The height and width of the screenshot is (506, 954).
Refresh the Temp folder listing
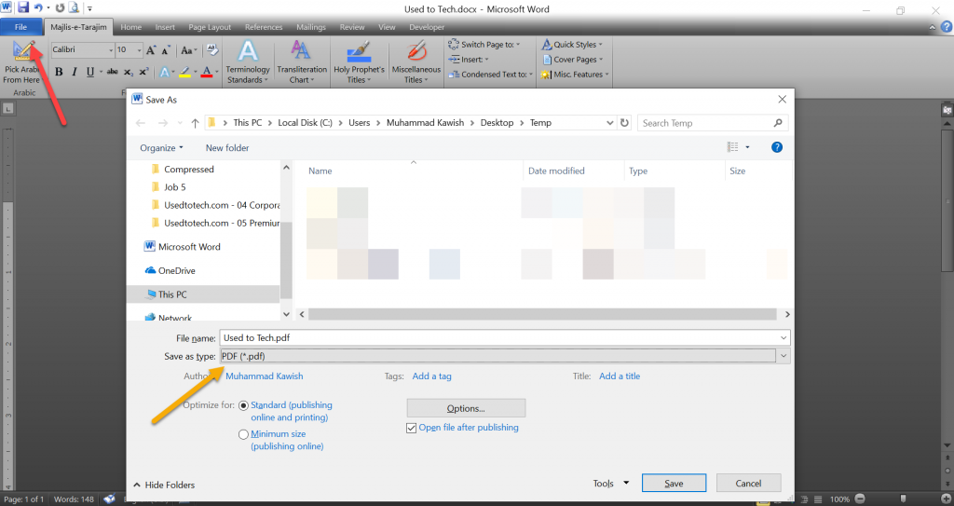624,122
